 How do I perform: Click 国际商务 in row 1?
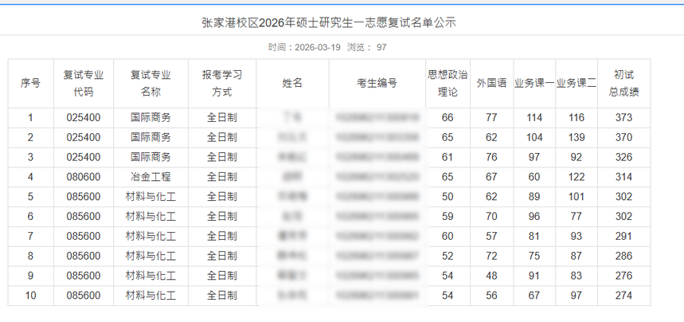click(x=150, y=117)
